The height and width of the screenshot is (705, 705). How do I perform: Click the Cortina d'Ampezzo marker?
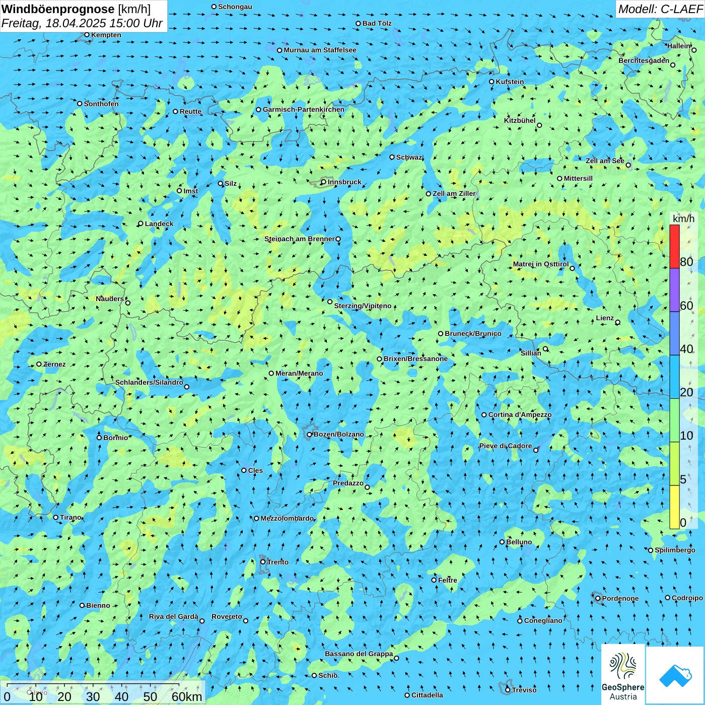(484, 415)
